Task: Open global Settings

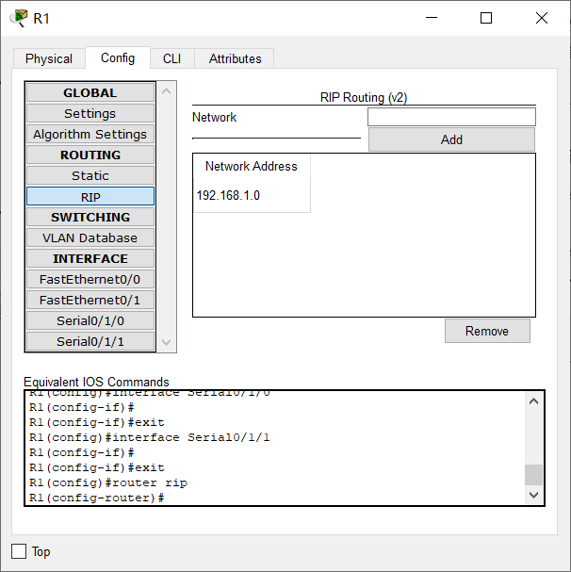Action: (90, 113)
